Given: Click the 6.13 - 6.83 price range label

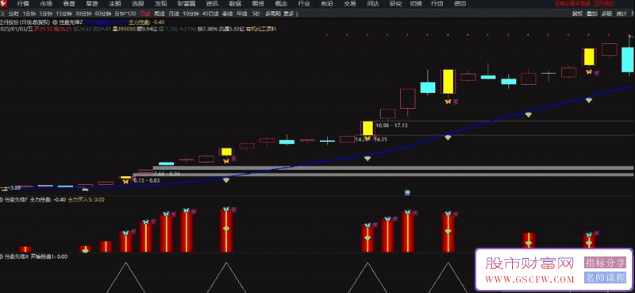Looking at the screenshot, I should click(147, 179).
